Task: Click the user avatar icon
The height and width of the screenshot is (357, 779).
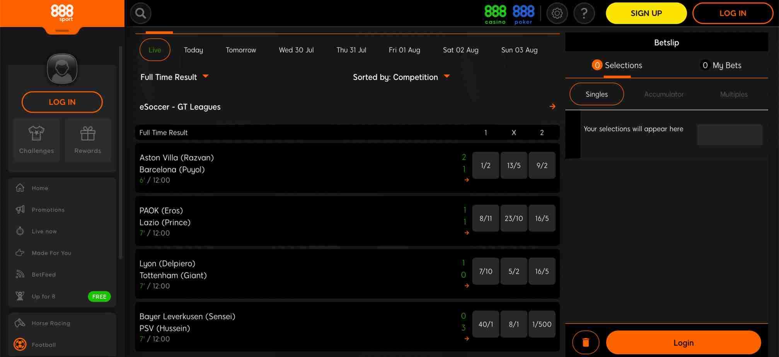Action: [62, 69]
